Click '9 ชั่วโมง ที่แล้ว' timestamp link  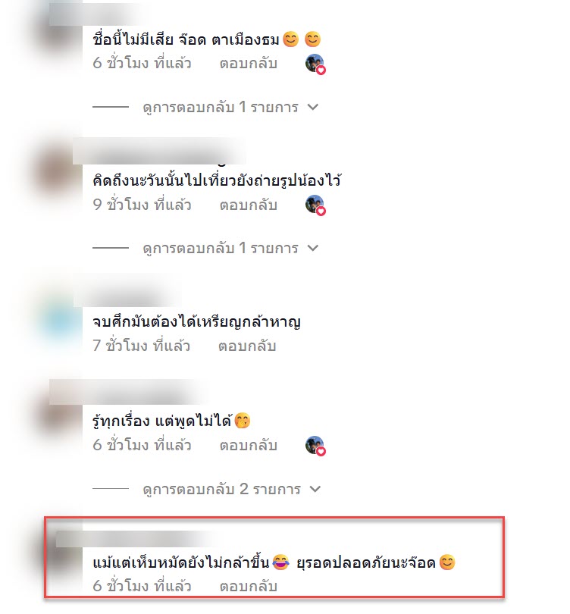click(142, 205)
